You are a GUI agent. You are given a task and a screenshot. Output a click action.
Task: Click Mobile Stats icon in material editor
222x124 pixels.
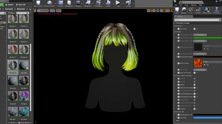pos(207,10)
